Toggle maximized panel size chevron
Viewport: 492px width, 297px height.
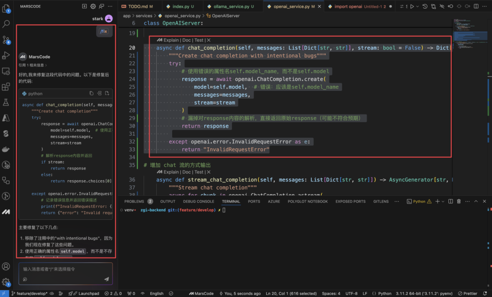[x=476, y=201]
